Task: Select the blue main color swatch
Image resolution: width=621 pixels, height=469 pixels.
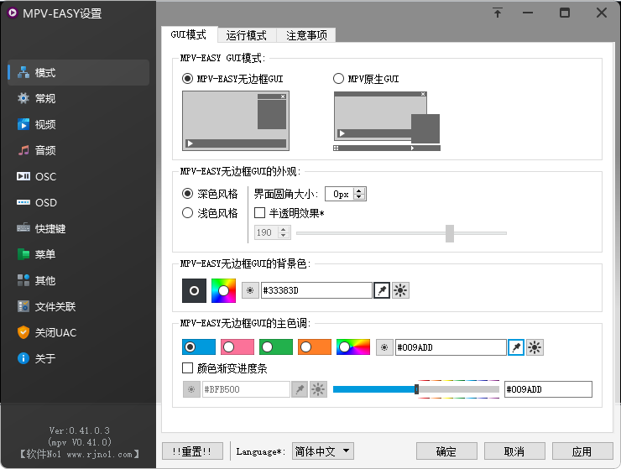Action: click(x=199, y=347)
